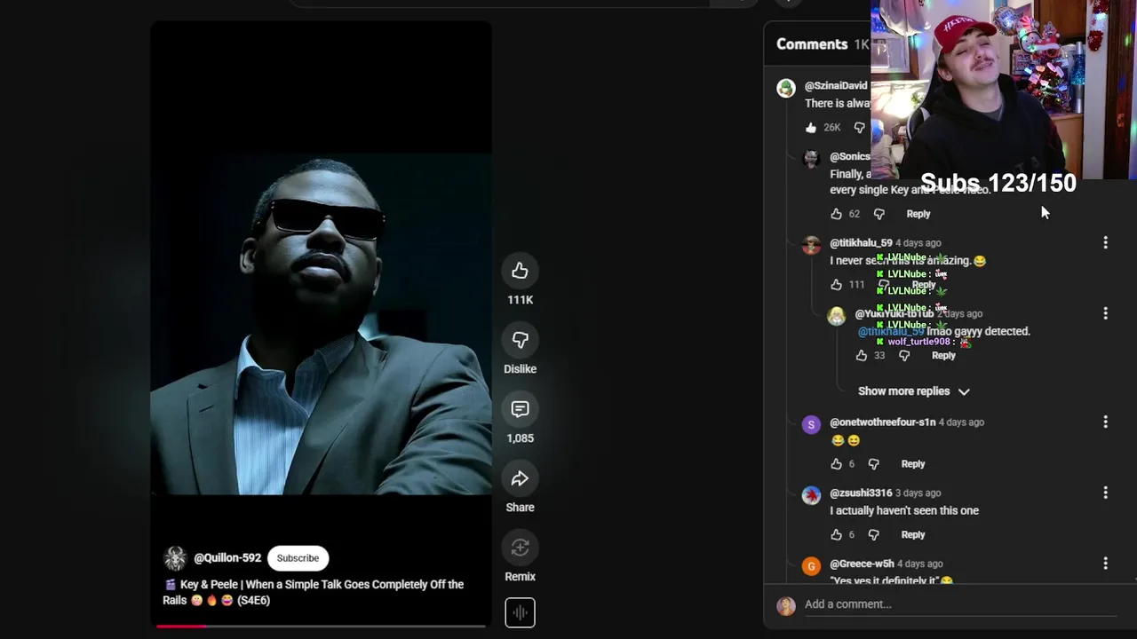Like the reply with 62 likes
The image size is (1137, 639).
pos(836,214)
